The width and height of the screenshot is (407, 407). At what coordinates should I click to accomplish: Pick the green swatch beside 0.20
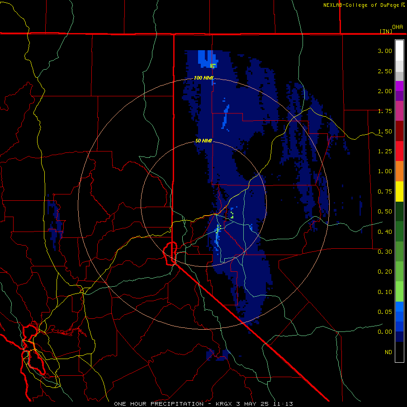pyautogui.click(x=399, y=271)
